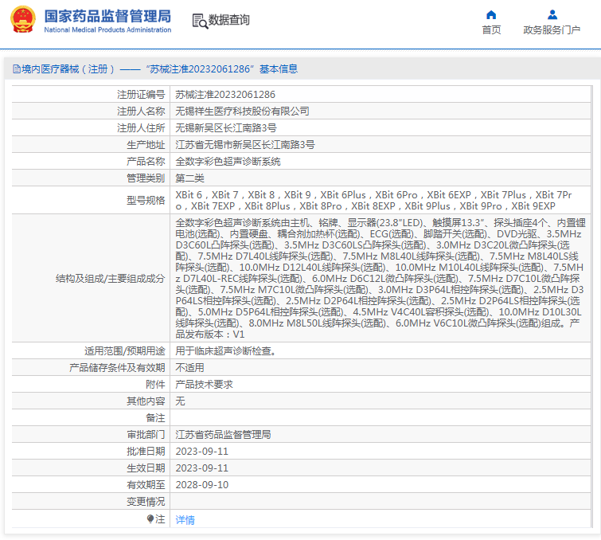Click the bulb icon beside 注

click(x=150, y=519)
